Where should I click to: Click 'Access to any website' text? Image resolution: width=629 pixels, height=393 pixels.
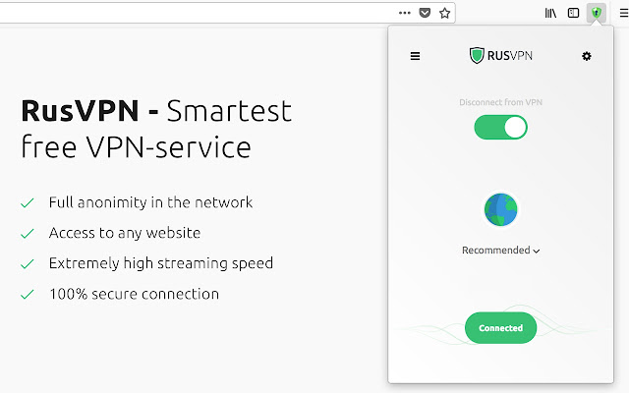pos(125,233)
